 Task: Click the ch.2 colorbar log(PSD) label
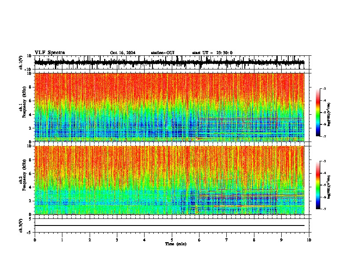329,187
